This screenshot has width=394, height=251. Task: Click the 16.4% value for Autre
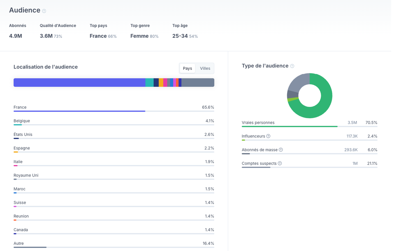click(208, 243)
